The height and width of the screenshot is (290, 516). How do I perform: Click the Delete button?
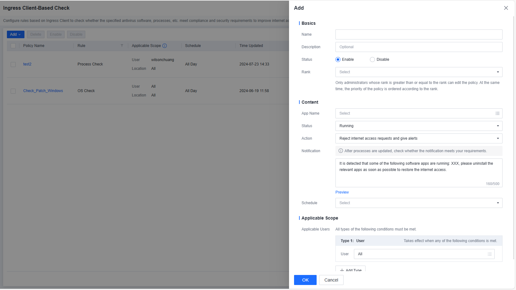(x=36, y=34)
